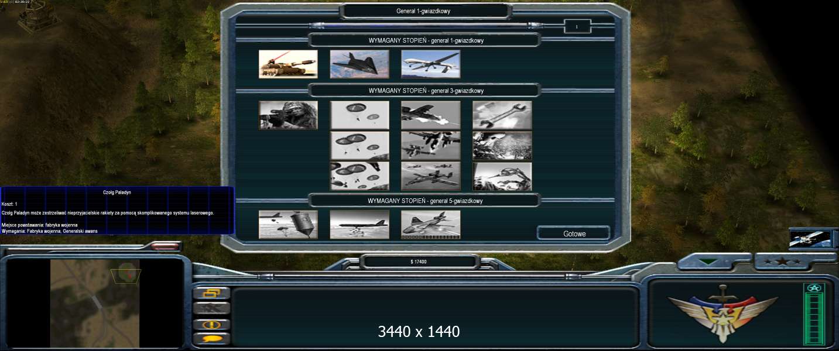
Task: Click the general 1-gwiazdkowy requirement header
Action: tap(424, 40)
